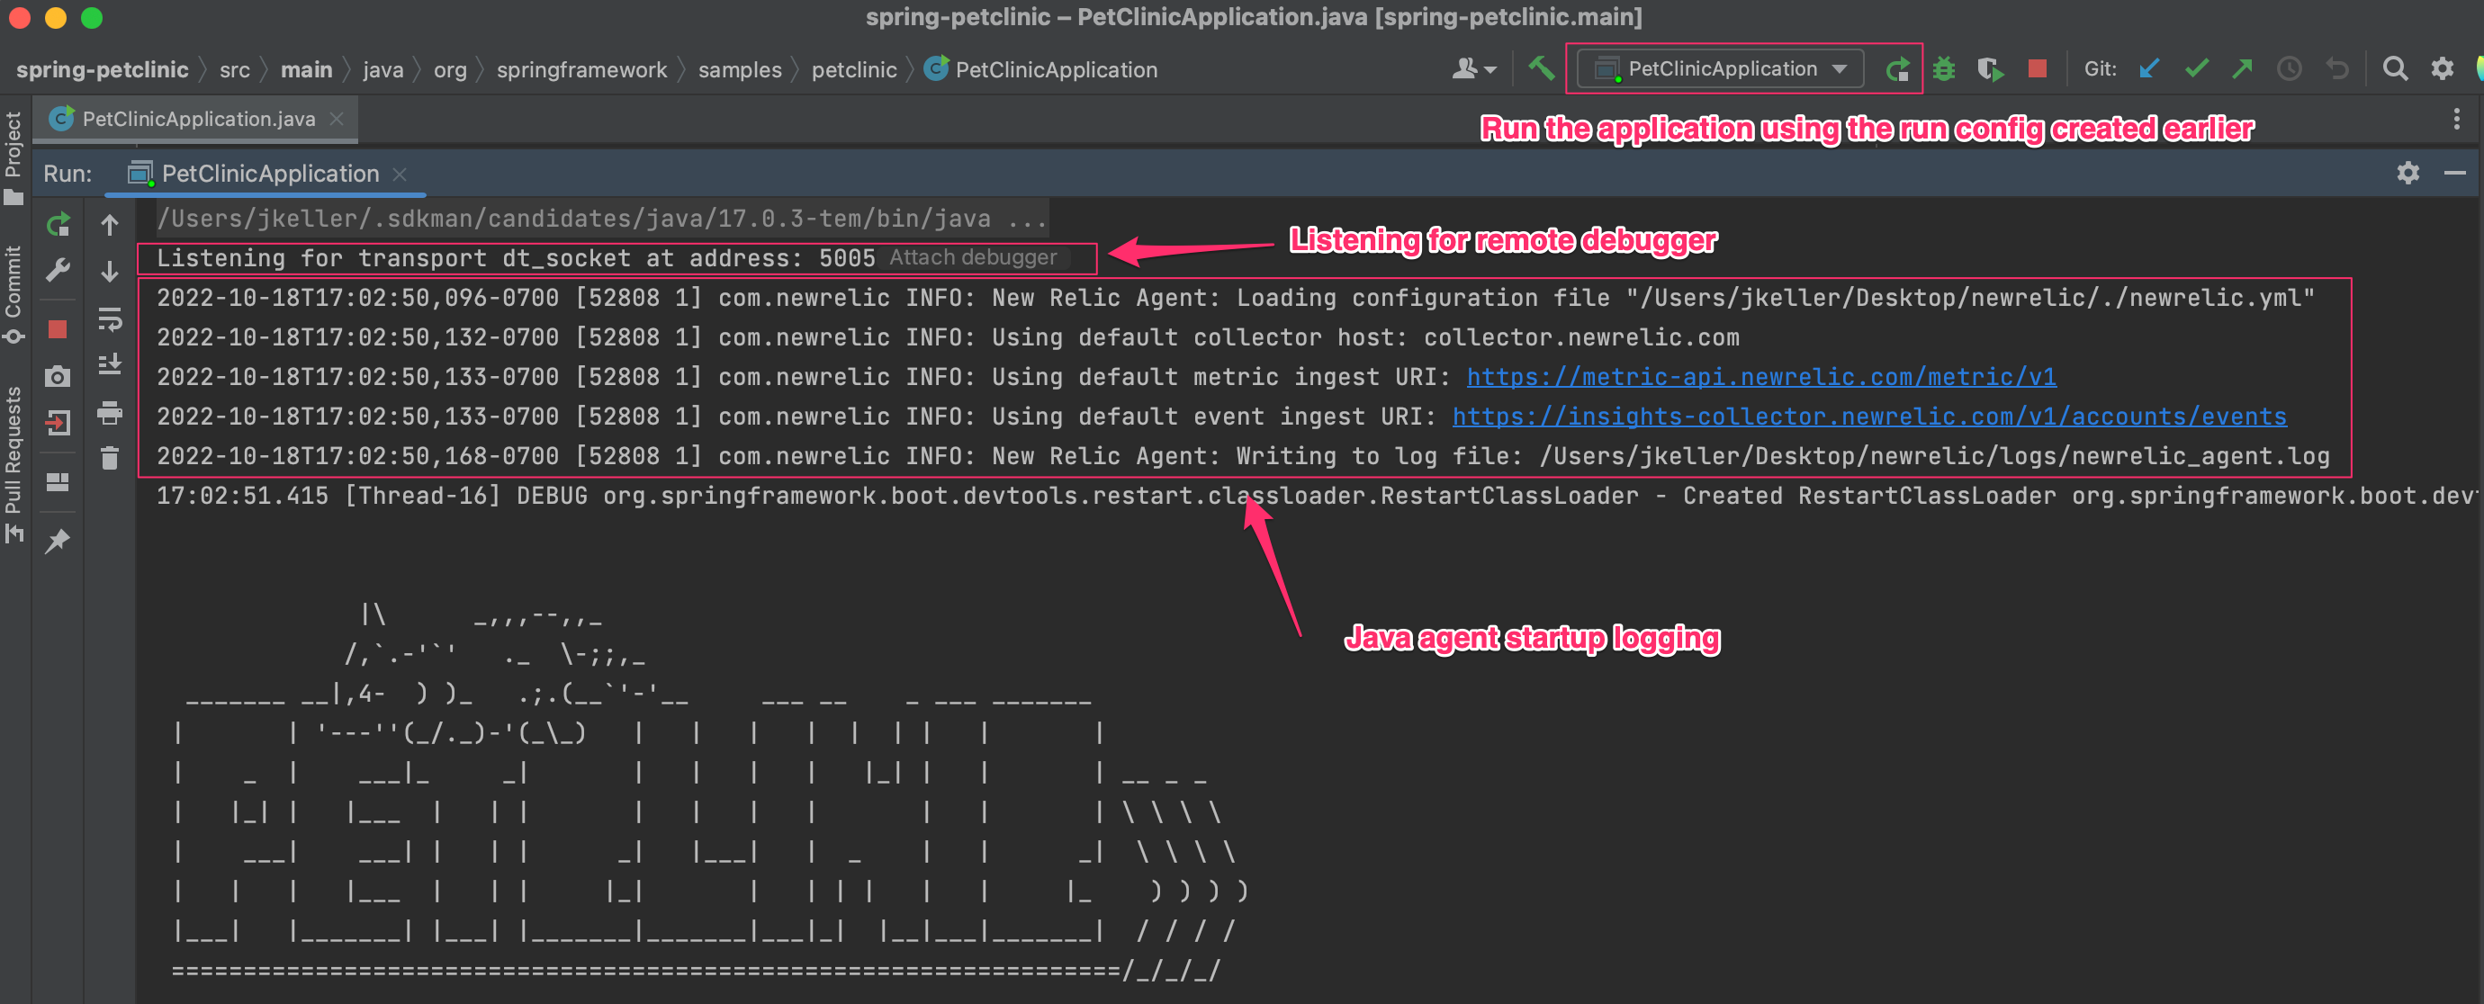This screenshot has width=2484, height=1004.
Task: Rerun application from Run panel sidebar
Action: [x=58, y=225]
